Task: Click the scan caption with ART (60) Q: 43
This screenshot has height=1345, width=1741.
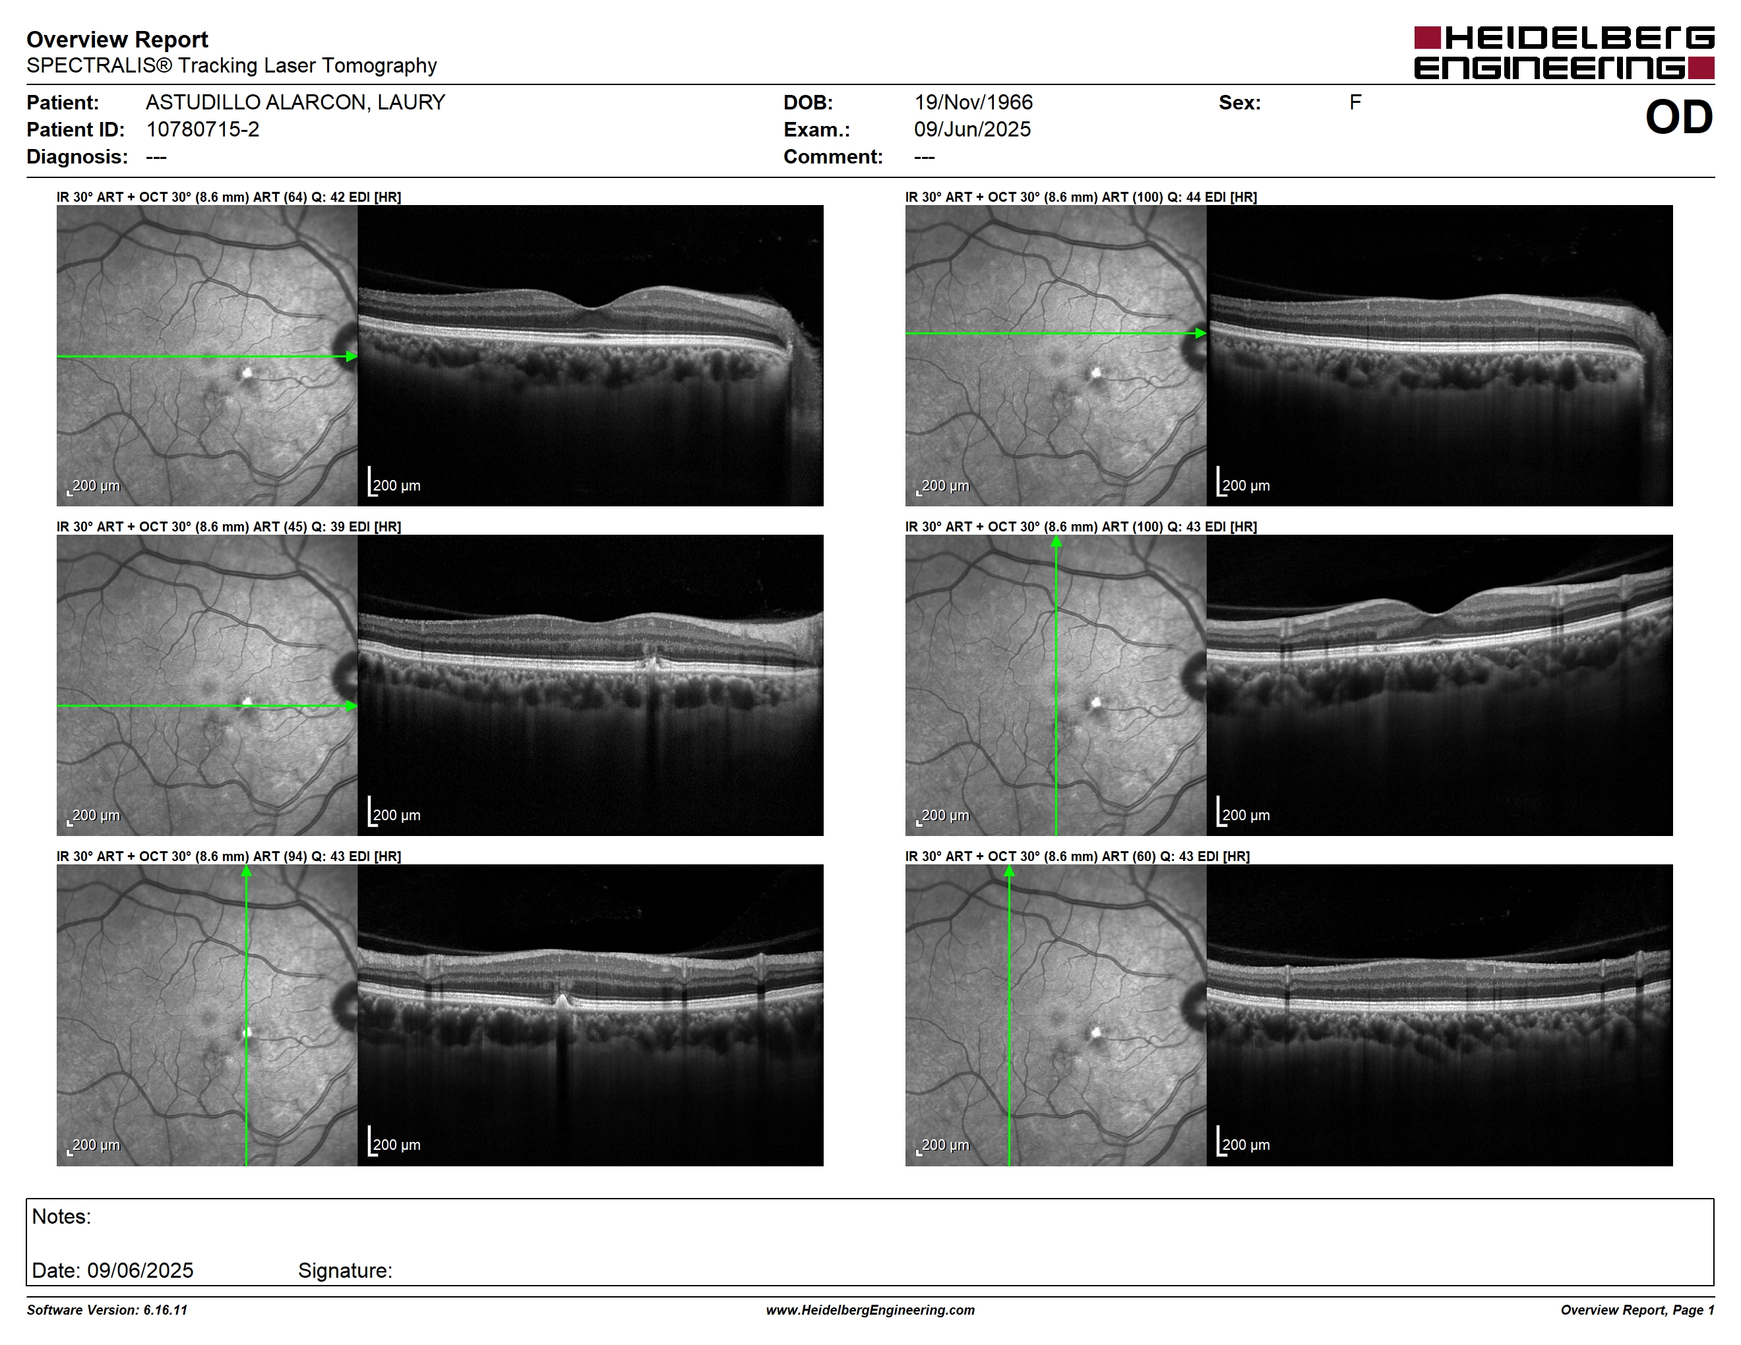Action: click(x=1078, y=856)
